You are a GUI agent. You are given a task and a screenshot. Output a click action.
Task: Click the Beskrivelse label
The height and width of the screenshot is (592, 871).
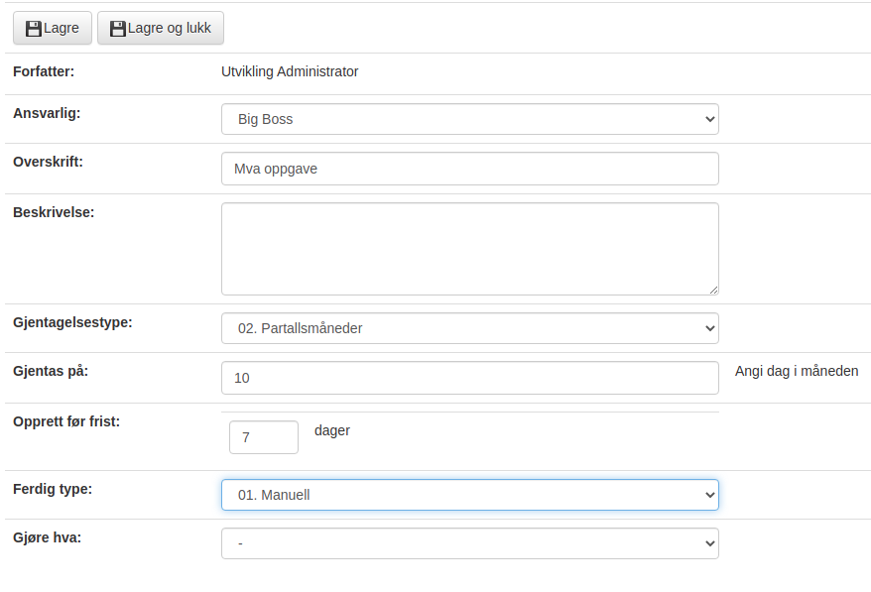[54, 212]
